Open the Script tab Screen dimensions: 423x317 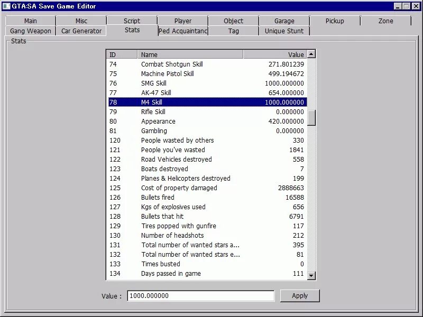click(132, 21)
